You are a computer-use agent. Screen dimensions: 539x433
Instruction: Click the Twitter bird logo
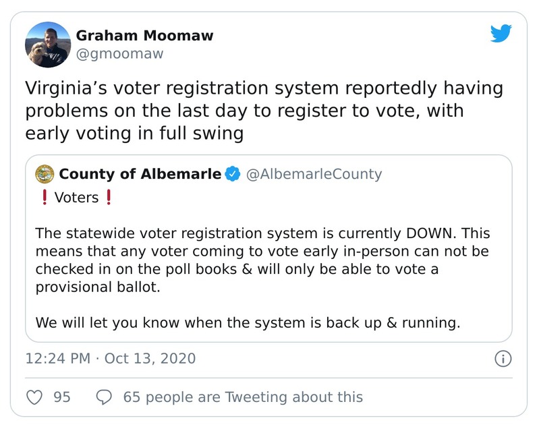point(501,34)
